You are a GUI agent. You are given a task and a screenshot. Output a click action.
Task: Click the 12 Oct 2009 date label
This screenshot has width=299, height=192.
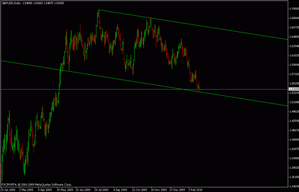point(140,190)
